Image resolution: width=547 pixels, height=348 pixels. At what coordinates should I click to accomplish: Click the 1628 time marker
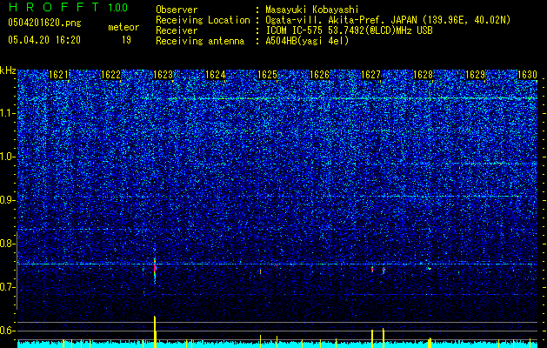(423, 75)
